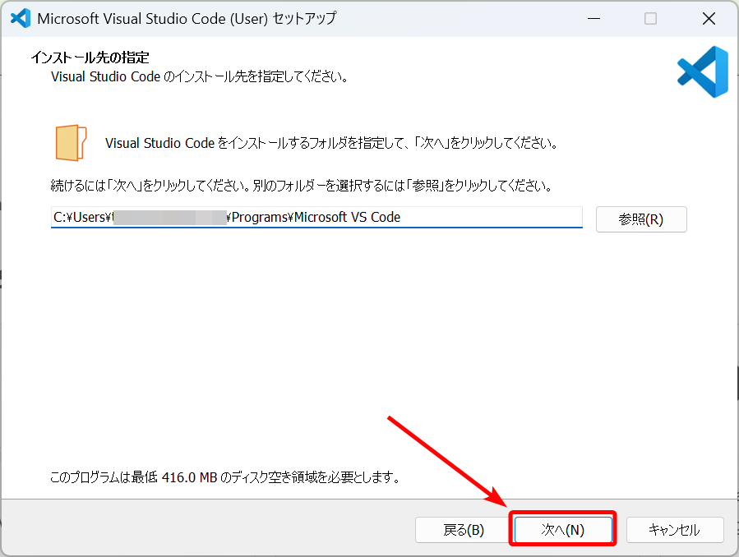This screenshot has height=557, width=739.
Task: Click the subheading below the page title
Action: tap(199, 77)
